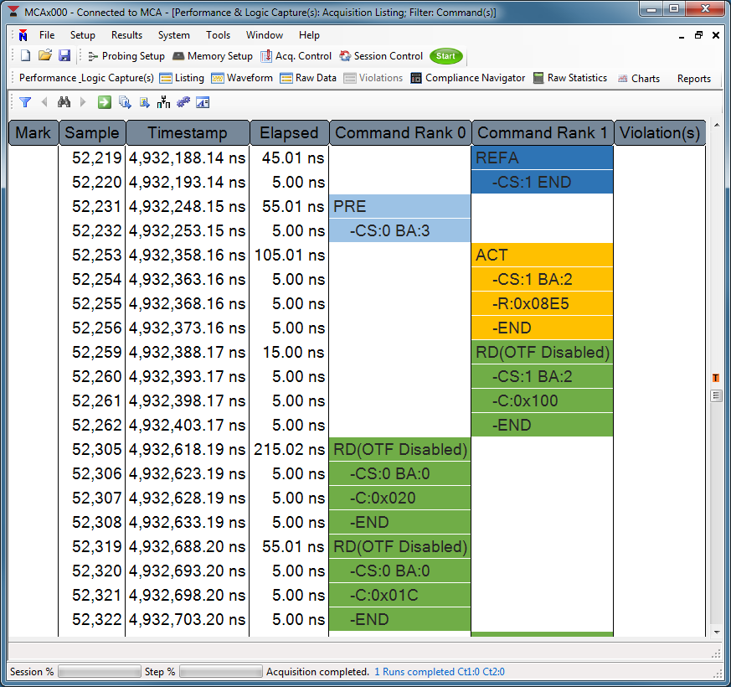
Task: Click the vertical scrollbar thumb
Action: tap(717, 395)
